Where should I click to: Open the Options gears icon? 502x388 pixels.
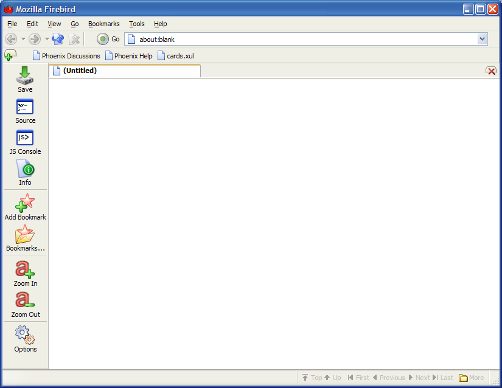[x=25, y=335]
